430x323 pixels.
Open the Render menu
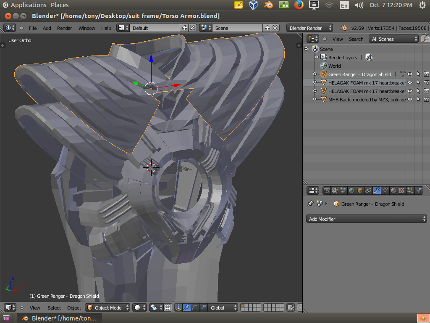coord(64,28)
